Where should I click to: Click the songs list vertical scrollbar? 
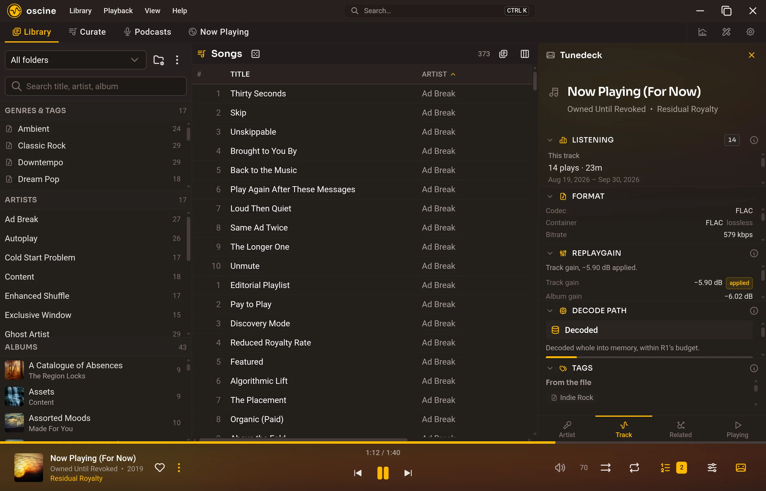pos(535,81)
